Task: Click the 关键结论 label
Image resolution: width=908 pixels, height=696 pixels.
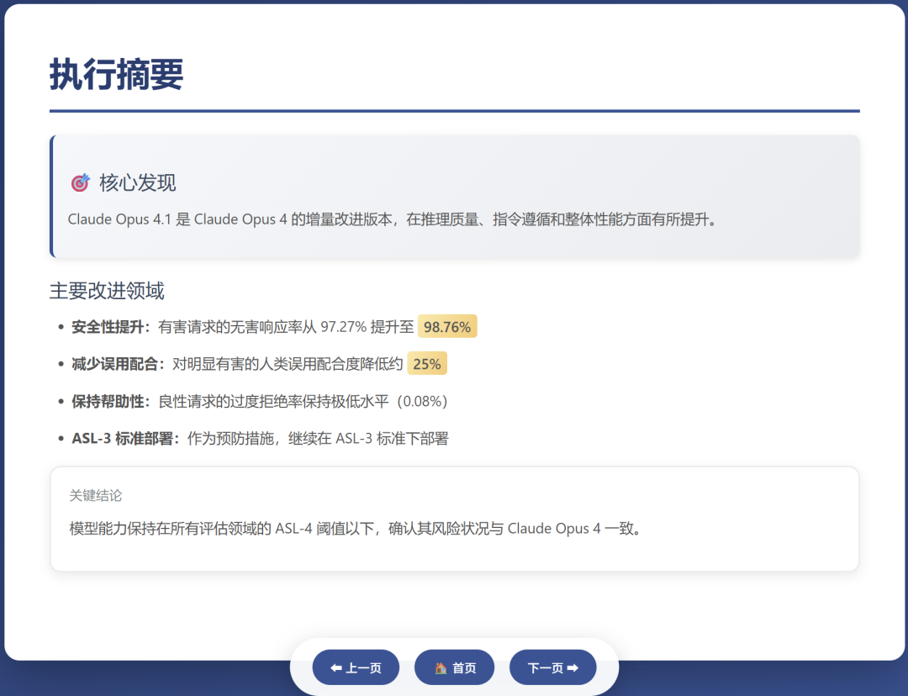Action: 96,496
